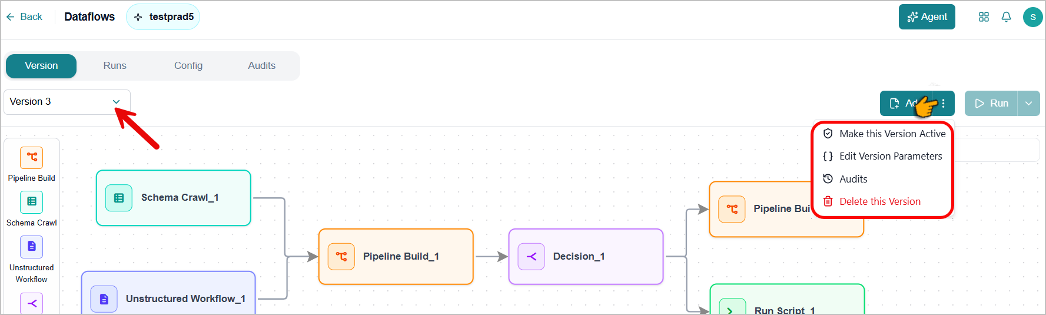Click the braces icon beside Edit Version Parameters
The height and width of the screenshot is (315, 1046).
click(x=828, y=156)
